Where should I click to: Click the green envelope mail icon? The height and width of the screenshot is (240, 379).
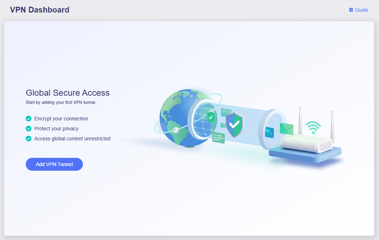286,129
